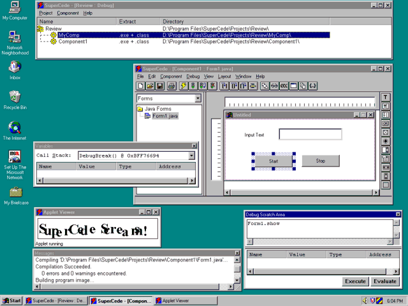408x306 pixels.
Task: Click the New file toolbar icon
Action: [x=141, y=86]
